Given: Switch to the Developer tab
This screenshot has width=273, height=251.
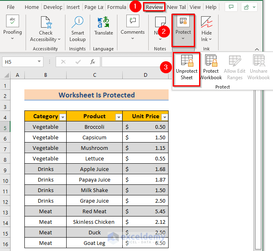Looking at the screenshot, I should tap(53, 7).
